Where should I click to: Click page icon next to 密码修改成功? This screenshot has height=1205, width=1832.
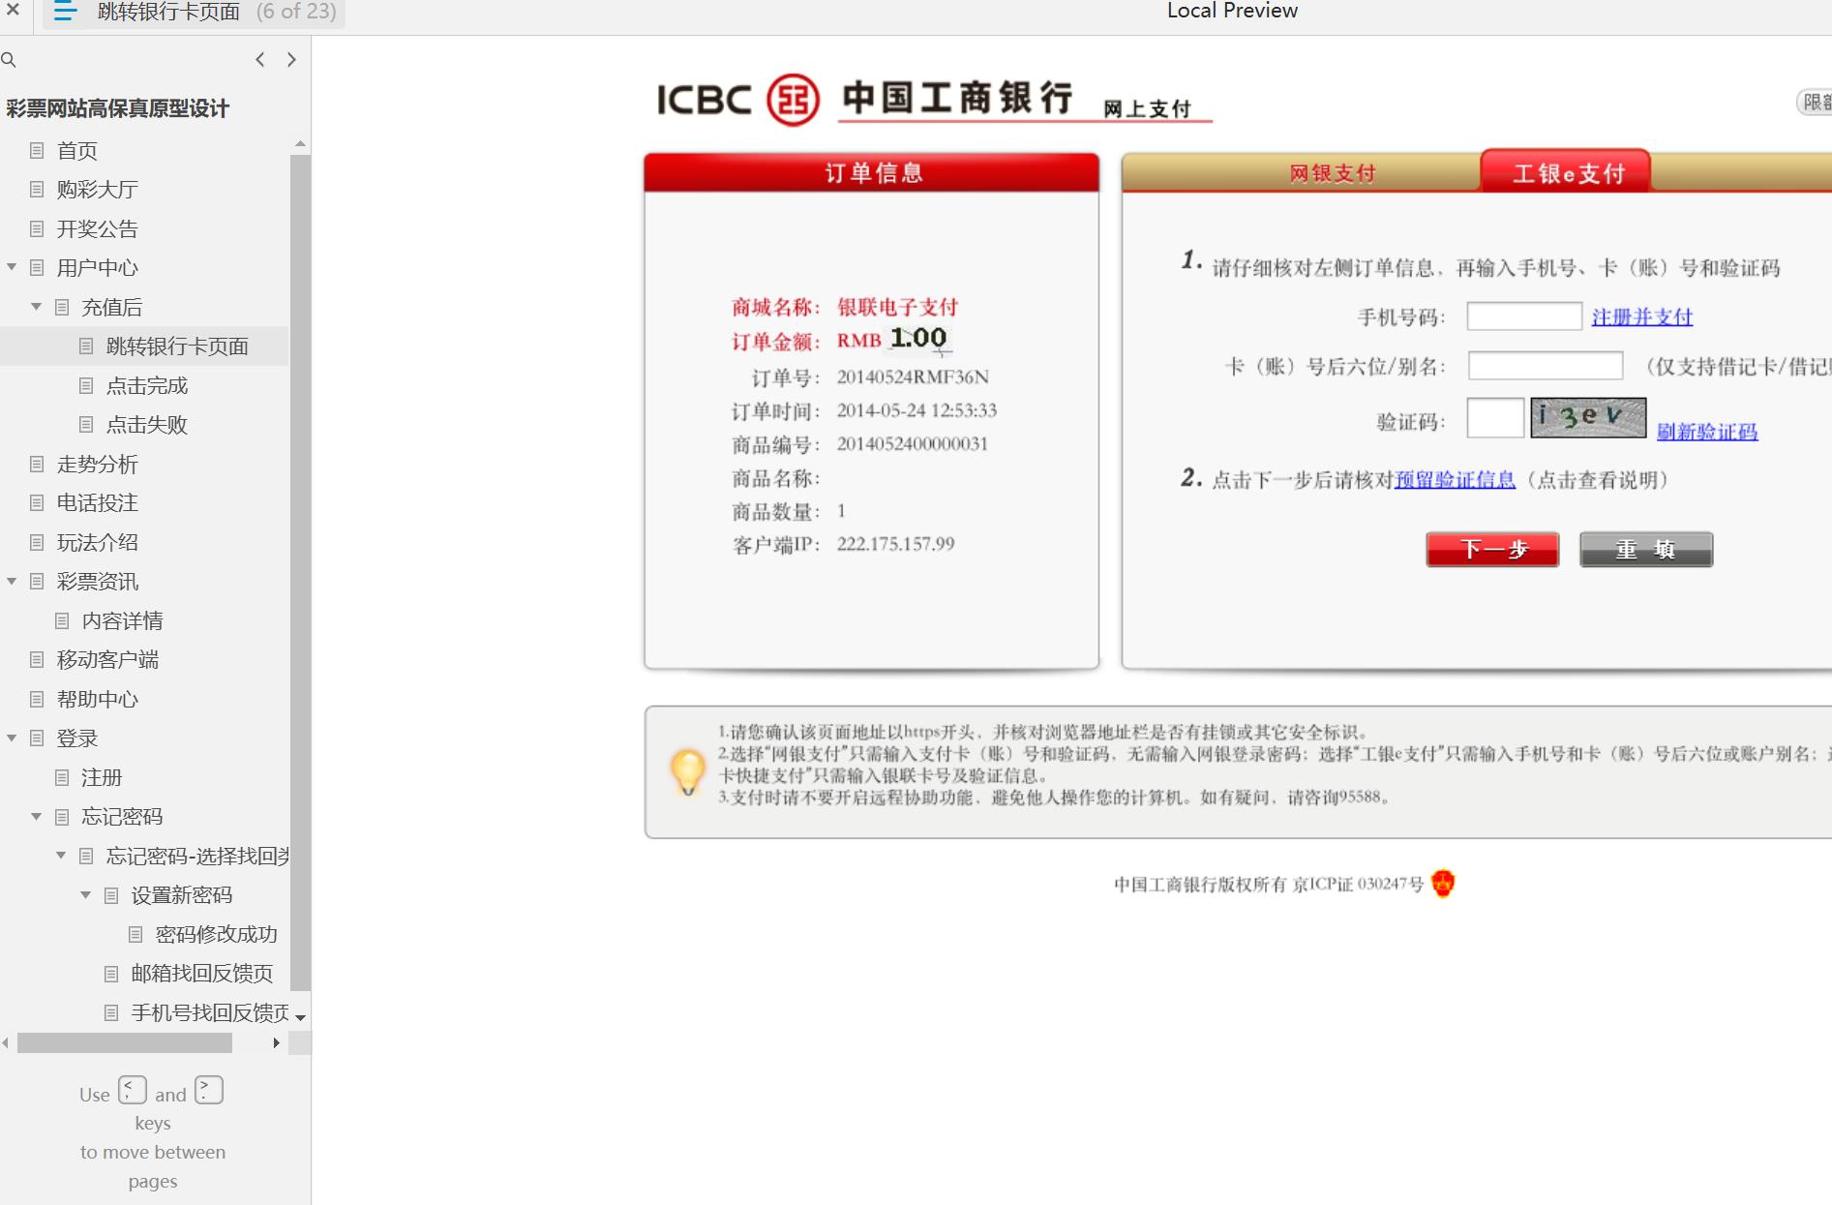(x=135, y=934)
